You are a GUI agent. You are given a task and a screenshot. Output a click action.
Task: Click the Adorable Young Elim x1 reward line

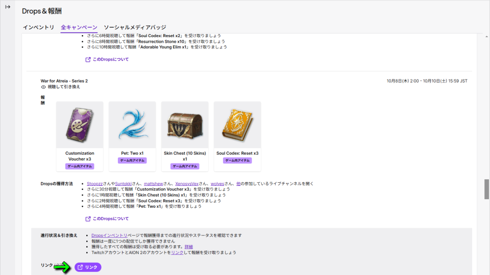pyautogui.click(x=157, y=47)
